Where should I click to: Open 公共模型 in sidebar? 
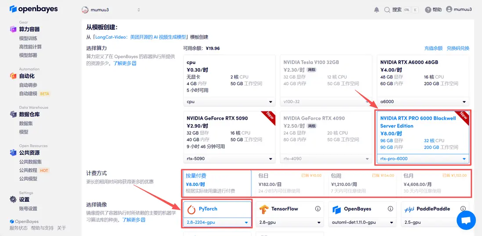click(x=28, y=179)
